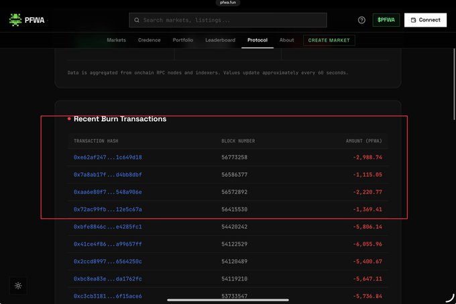Open the Credence tab
The width and height of the screenshot is (456, 304).
[149, 40]
